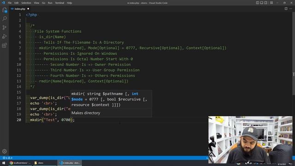Viewport: 295px width, 166px height.
Task: Open the Run and Debug view
Action: pos(4,36)
